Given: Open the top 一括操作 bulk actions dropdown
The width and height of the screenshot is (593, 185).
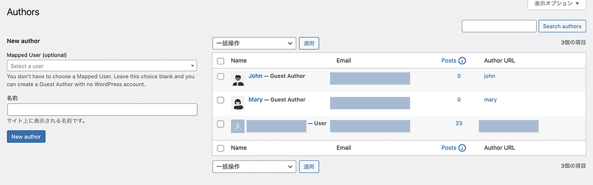Looking at the screenshot, I should [254, 43].
